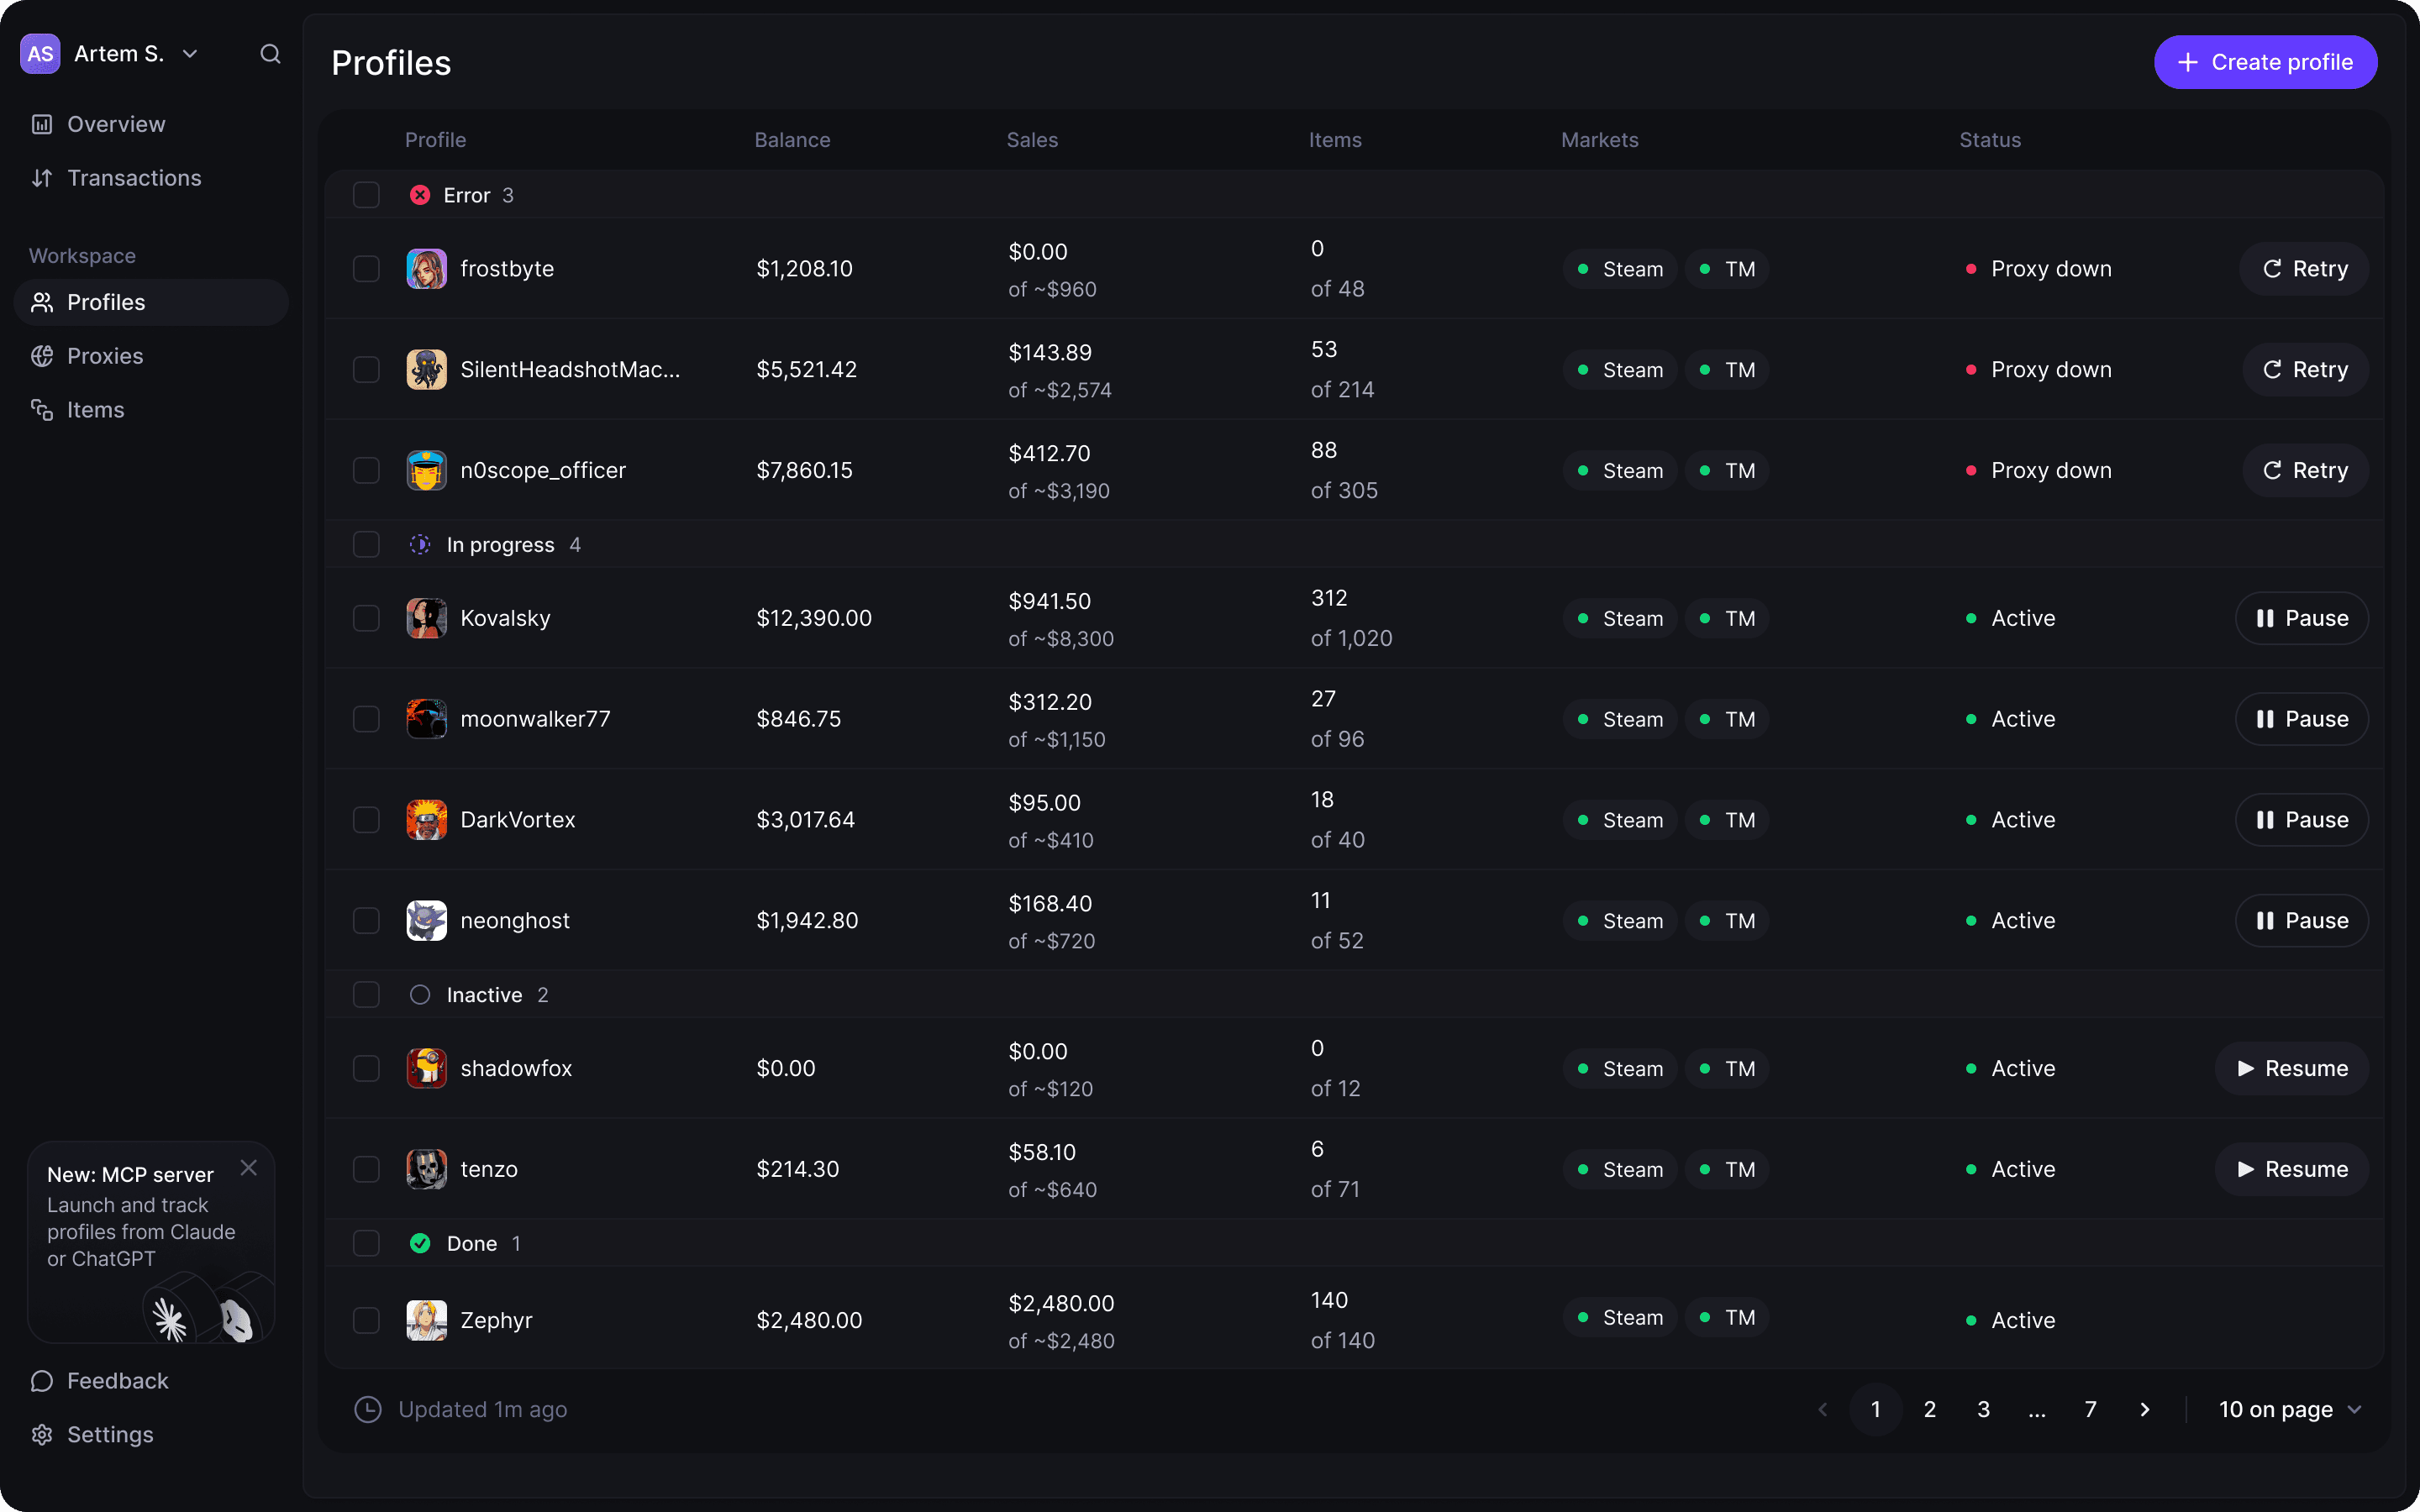Image resolution: width=2420 pixels, height=1512 pixels.
Task: Click moonwalker77's avatar image
Action: coord(426,719)
